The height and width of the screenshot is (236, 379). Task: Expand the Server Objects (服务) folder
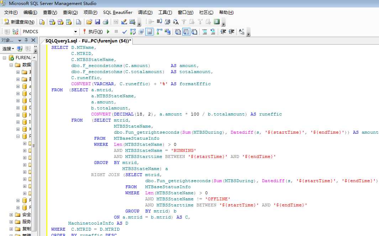point(11,222)
